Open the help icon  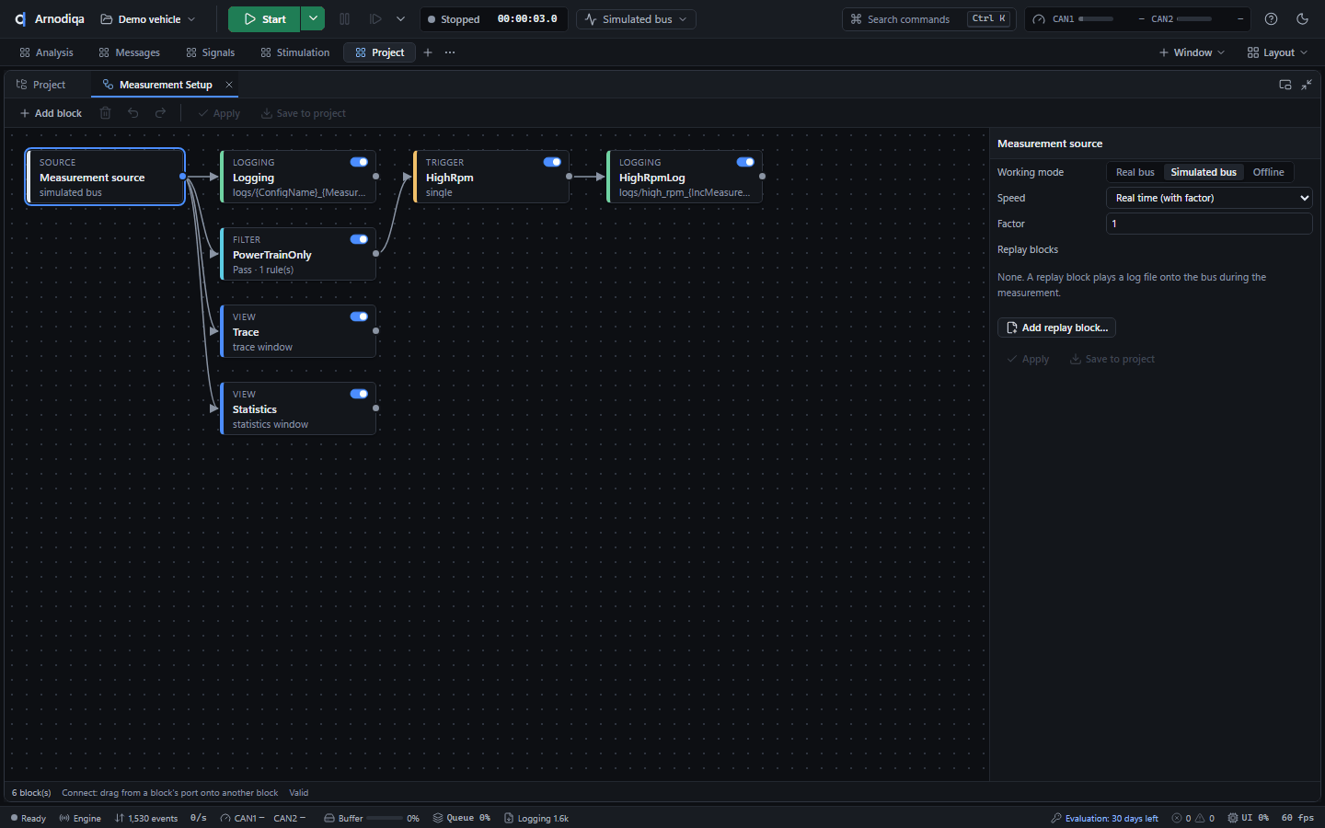[x=1271, y=19]
